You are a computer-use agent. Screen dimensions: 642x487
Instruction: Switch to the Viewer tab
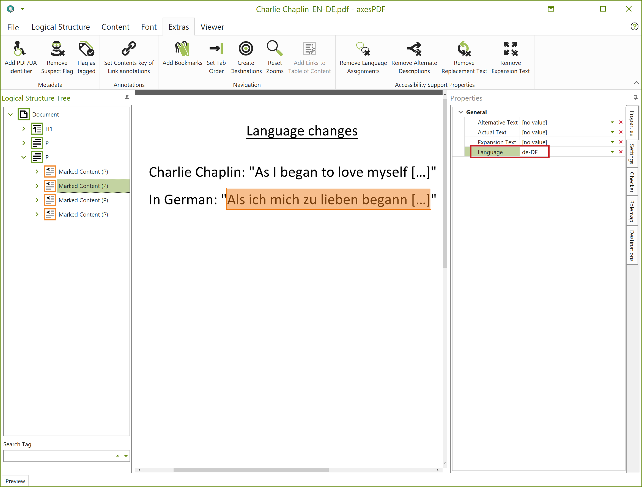(212, 27)
